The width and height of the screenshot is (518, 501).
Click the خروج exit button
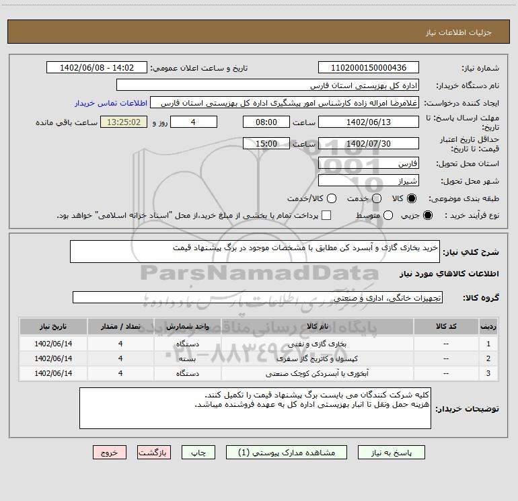110,453
